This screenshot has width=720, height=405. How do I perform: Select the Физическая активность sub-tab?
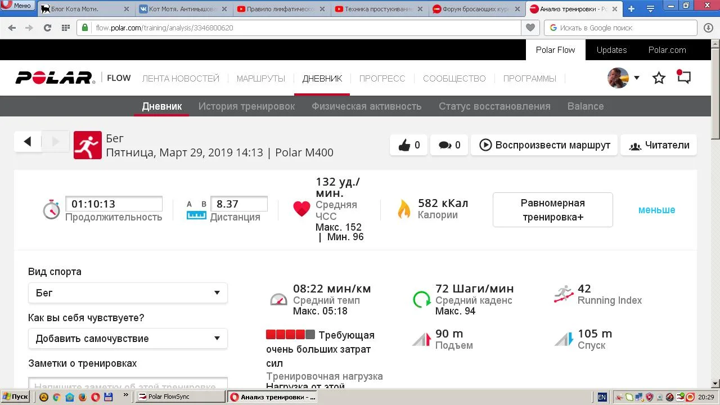click(367, 106)
